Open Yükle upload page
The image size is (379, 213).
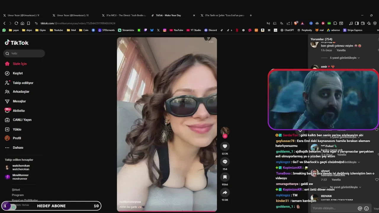pos(13,129)
